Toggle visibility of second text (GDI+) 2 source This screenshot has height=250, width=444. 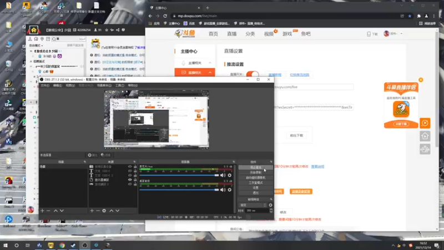[130, 176]
